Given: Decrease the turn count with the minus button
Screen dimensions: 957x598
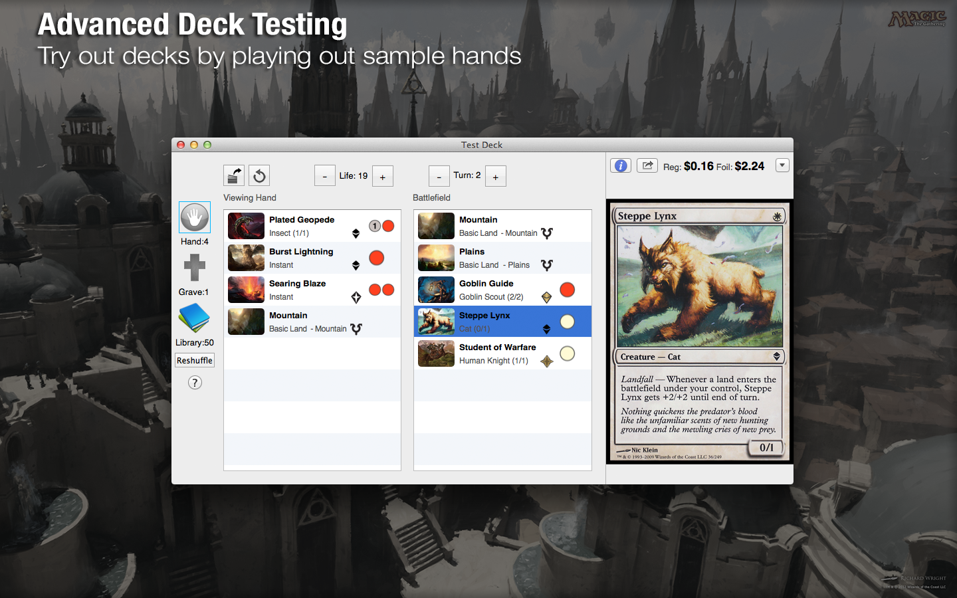Looking at the screenshot, I should coord(439,176).
